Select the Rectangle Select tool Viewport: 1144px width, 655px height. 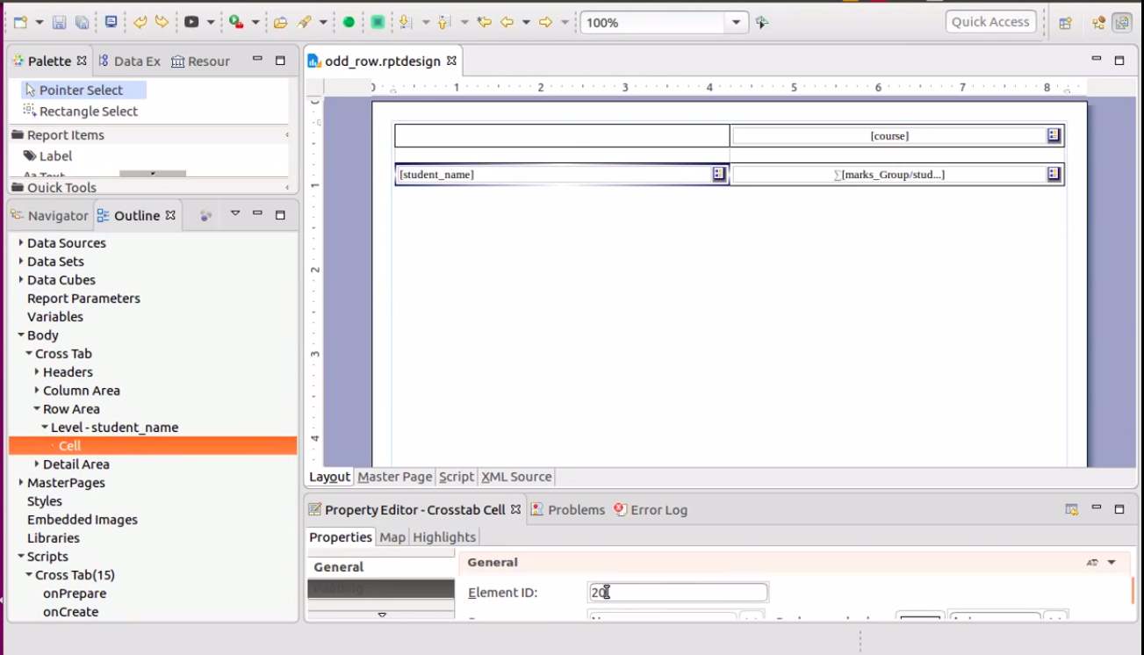[88, 112]
